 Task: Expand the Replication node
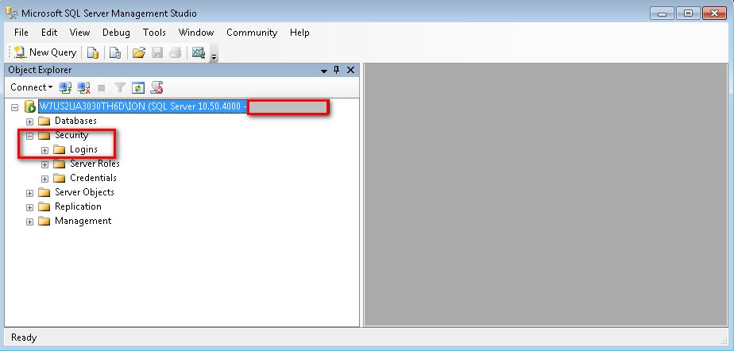[29, 207]
